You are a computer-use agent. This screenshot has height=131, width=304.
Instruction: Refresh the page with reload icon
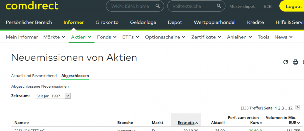pos(285,62)
